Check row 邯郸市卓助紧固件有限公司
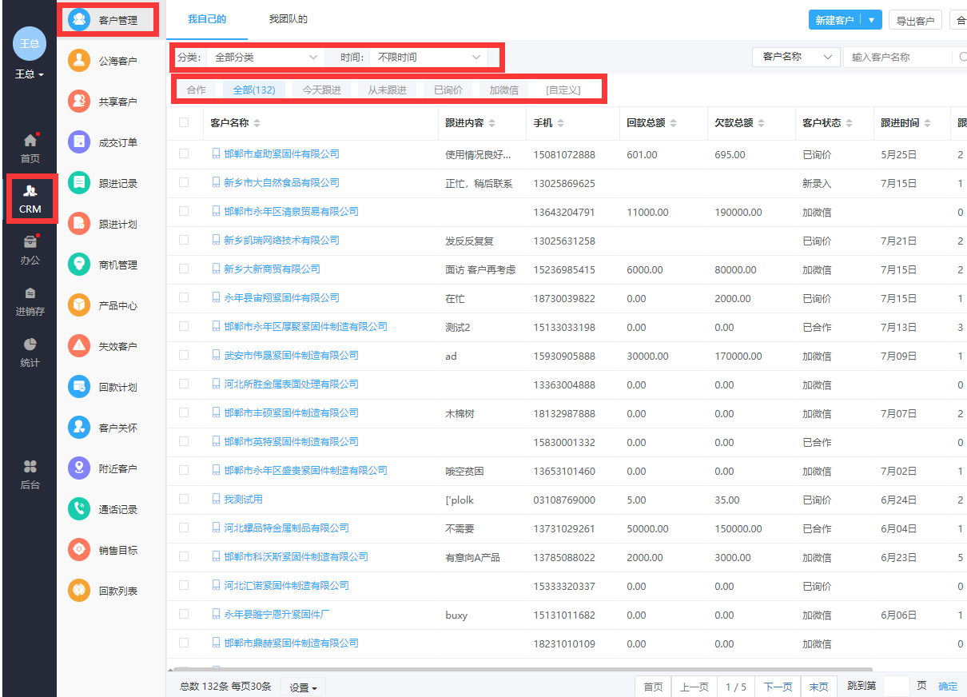967x697 pixels. (184, 153)
